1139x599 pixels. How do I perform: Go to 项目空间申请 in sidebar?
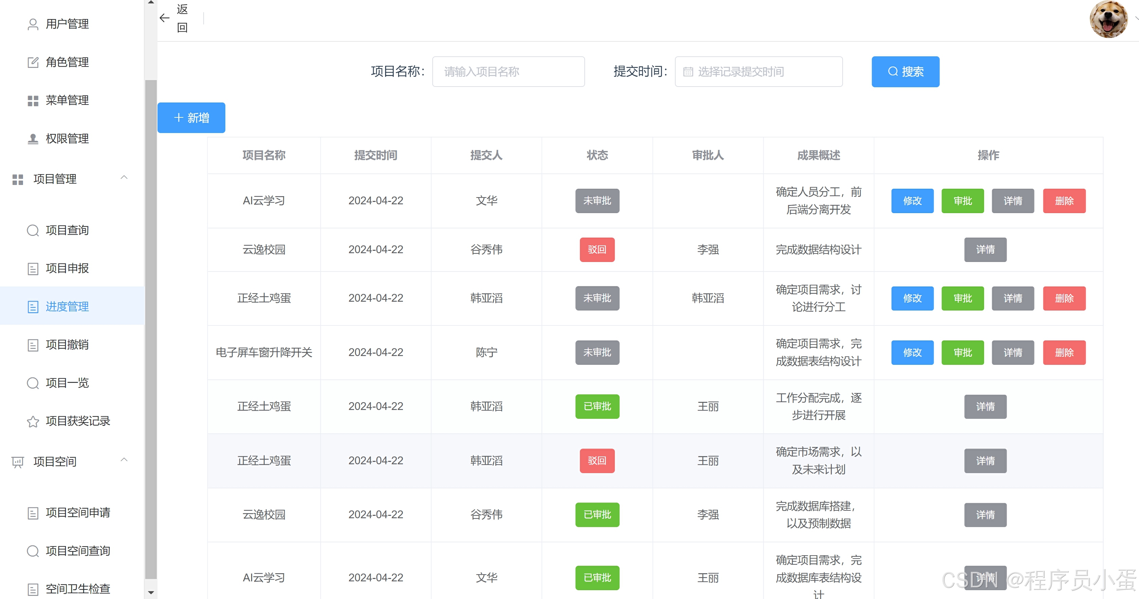[78, 513]
